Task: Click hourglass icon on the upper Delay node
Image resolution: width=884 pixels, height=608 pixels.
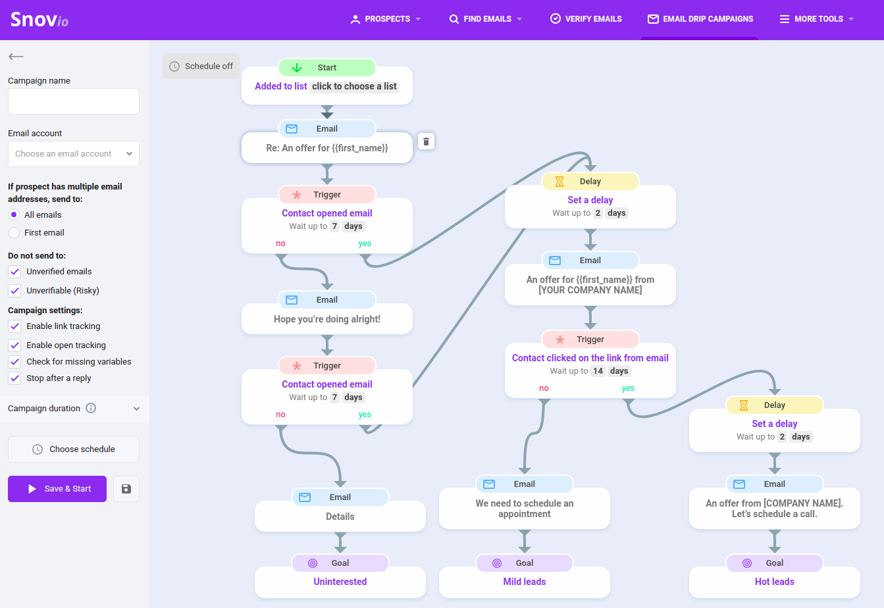Action: pos(559,182)
